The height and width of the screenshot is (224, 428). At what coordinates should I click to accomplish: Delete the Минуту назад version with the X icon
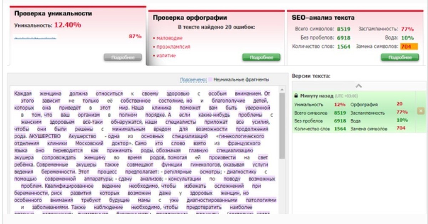(421, 111)
